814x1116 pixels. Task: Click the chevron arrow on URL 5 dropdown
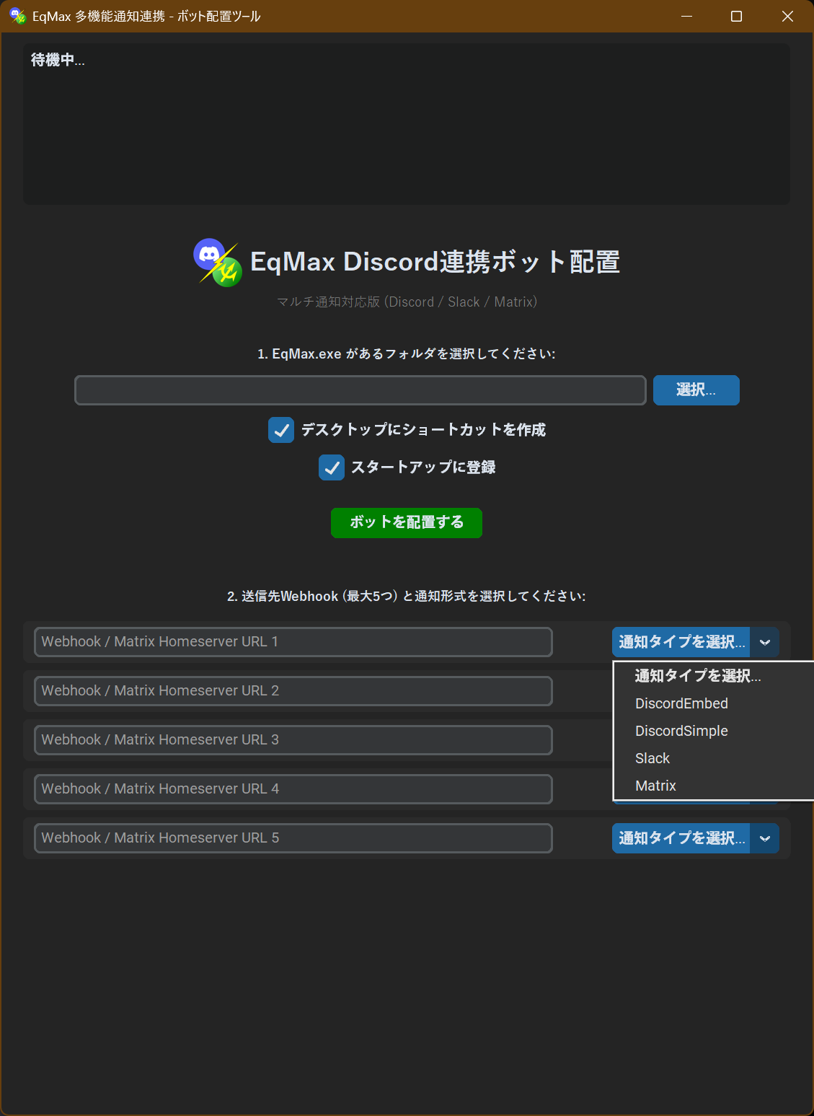coord(764,838)
